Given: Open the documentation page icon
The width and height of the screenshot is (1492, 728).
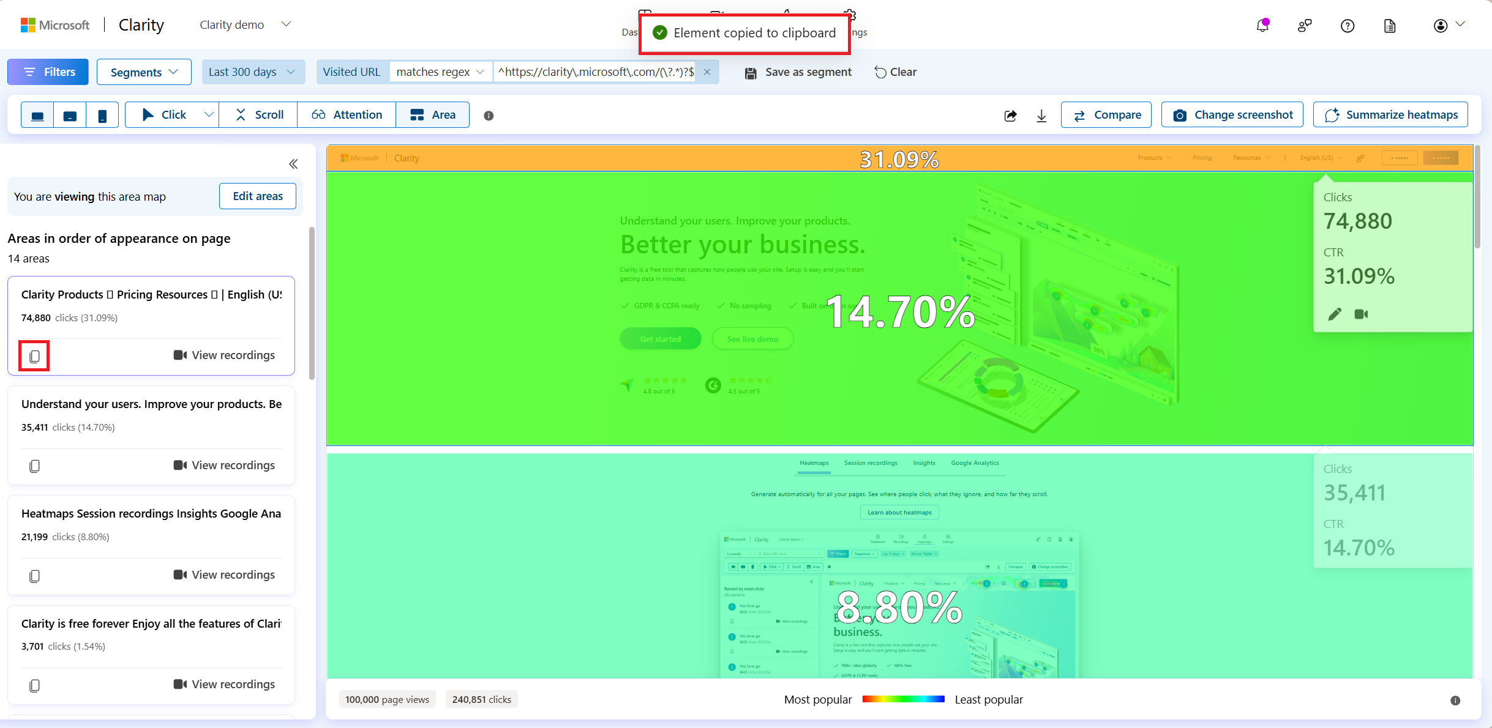Looking at the screenshot, I should 1390,26.
